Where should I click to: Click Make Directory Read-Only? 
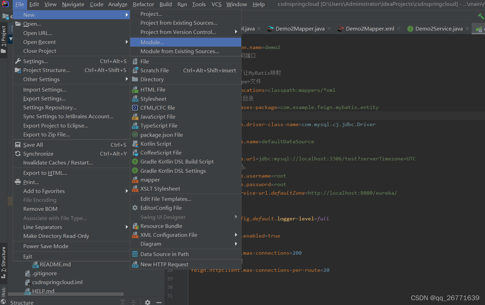(x=71, y=236)
